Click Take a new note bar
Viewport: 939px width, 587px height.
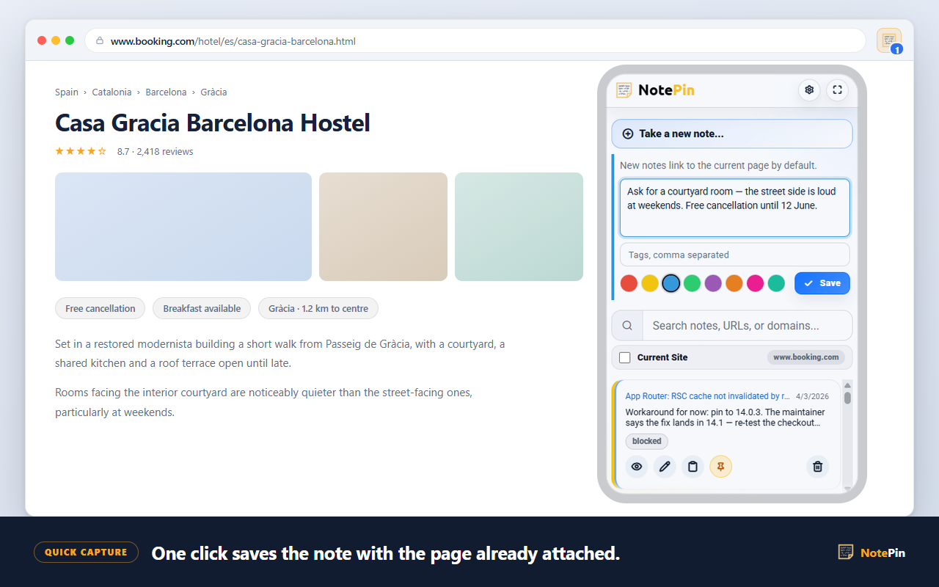732,134
